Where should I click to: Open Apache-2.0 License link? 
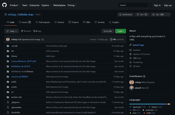[141, 54]
